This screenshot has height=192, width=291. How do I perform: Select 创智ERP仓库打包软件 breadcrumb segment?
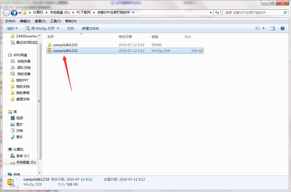(x=113, y=13)
